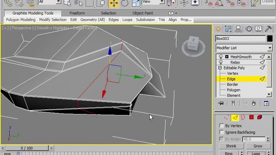Open the Motion command panel
Image resolution: width=276 pixels, height=155 pixels.
point(249,29)
